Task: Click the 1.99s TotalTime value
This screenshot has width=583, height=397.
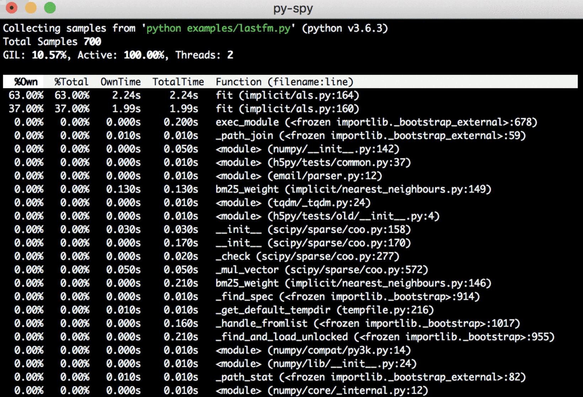Action: point(184,109)
